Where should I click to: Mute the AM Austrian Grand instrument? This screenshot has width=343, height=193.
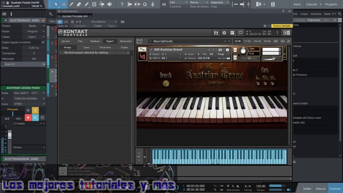pyautogui.click(x=235, y=58)
